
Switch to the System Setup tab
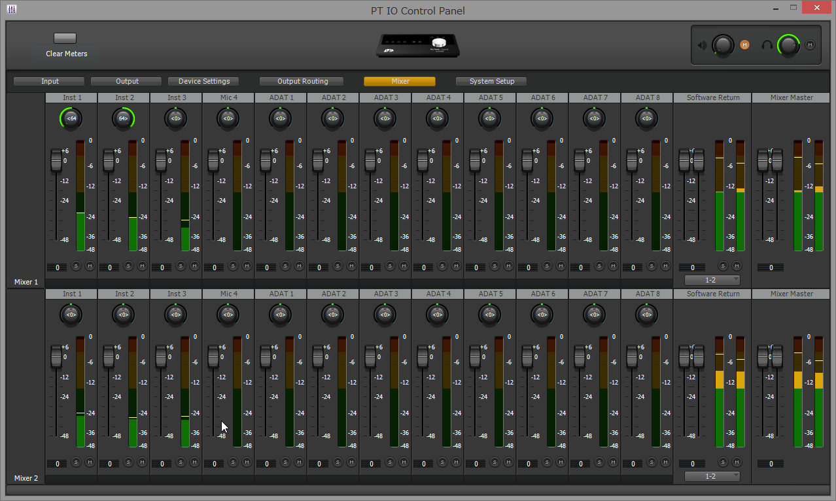click(x=492, y=81)
